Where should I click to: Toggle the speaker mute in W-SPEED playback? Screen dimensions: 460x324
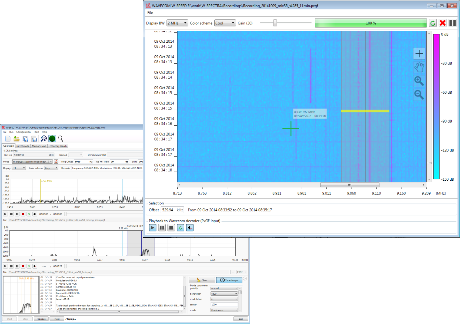click(190, 228)
